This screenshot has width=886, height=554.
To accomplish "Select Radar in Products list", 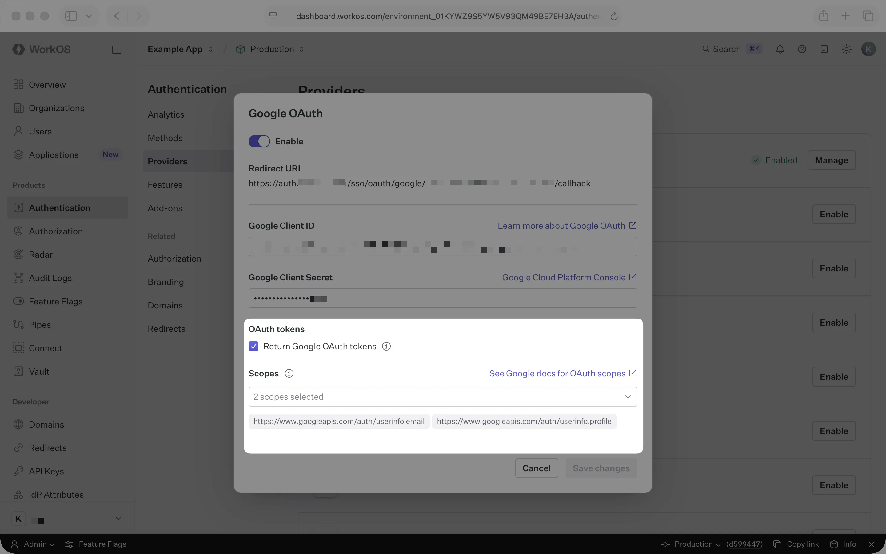I will coord(68,255).
